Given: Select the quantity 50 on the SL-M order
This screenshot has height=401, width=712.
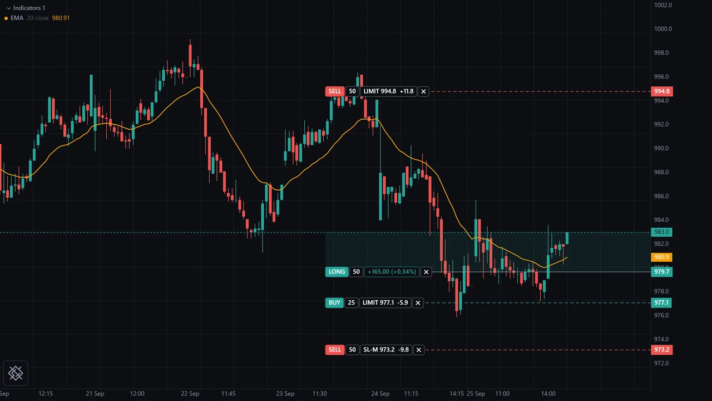Looking at the screenshot, I should [352, 350].
